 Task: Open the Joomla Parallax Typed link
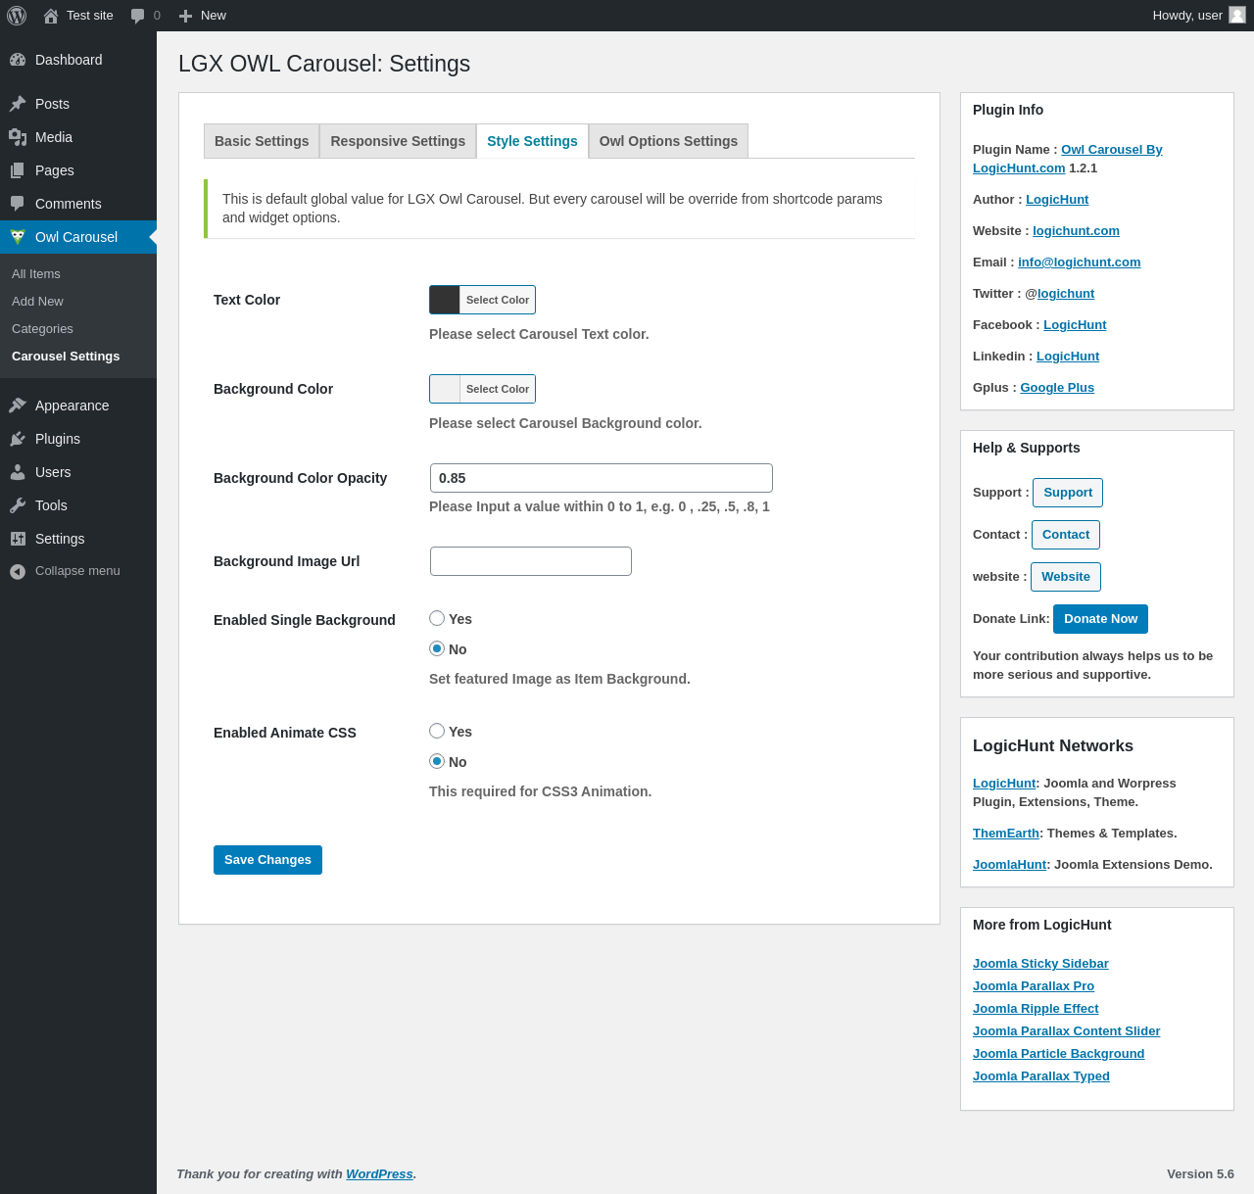1041,1076
